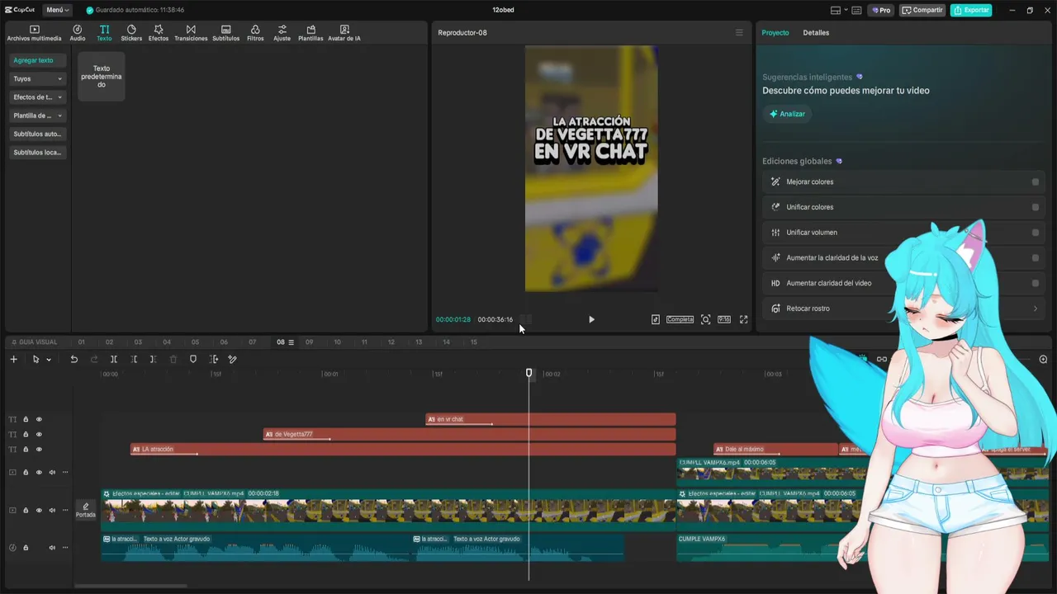The width and height of the screenshot is (1057, 594).
Task: Hide the 'de Vegetta777' text track
Action: click(x=39, y=434)
